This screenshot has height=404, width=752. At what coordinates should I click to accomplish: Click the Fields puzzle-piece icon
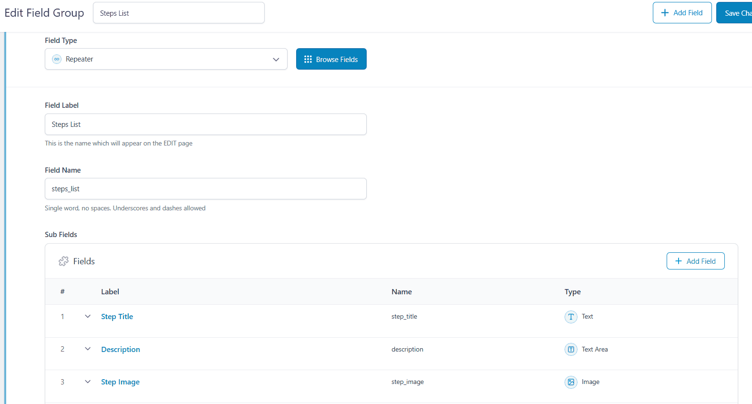[x=63, y=261]
